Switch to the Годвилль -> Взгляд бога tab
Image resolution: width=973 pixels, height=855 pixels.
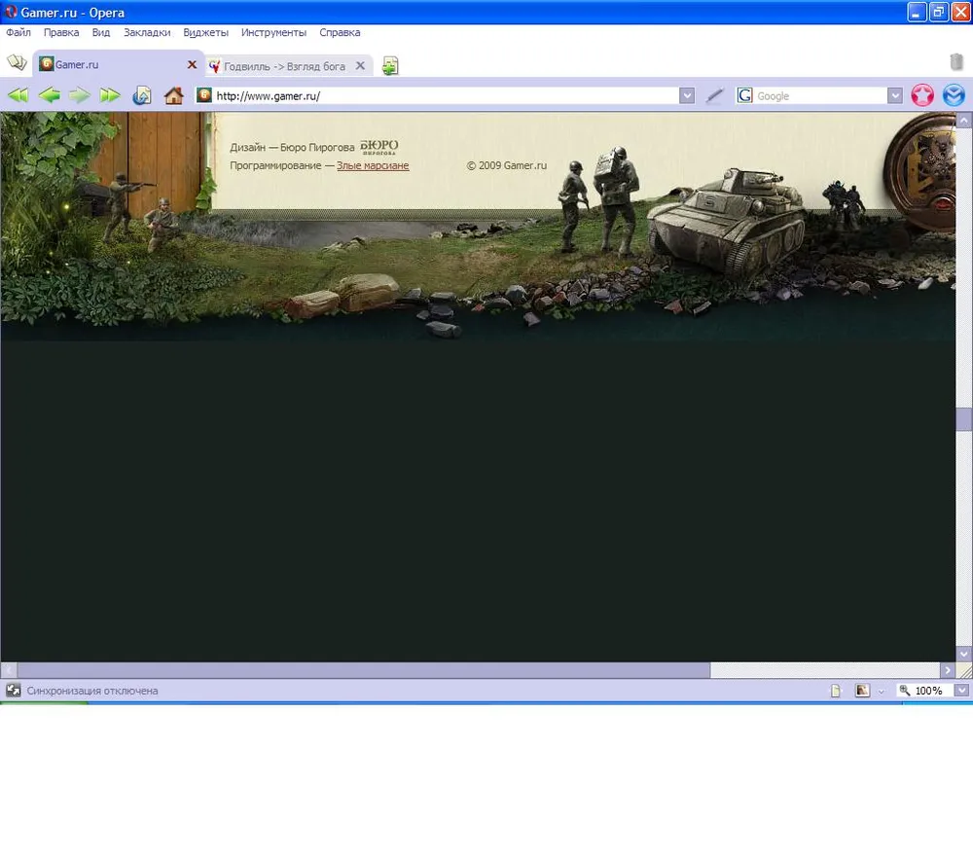click(283, 66)
